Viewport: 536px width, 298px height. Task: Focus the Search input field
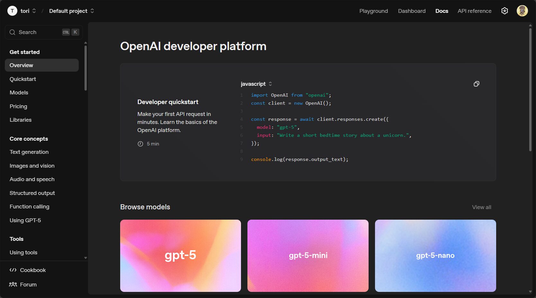tap(44, 32)
